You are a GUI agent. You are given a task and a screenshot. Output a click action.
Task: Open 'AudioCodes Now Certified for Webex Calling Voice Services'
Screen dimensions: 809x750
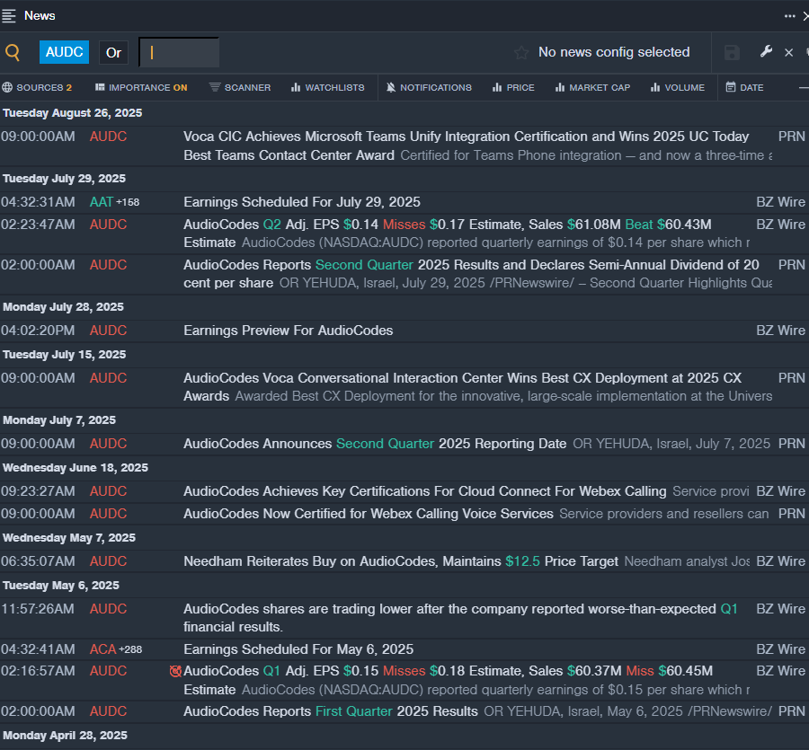click(476, 514)
